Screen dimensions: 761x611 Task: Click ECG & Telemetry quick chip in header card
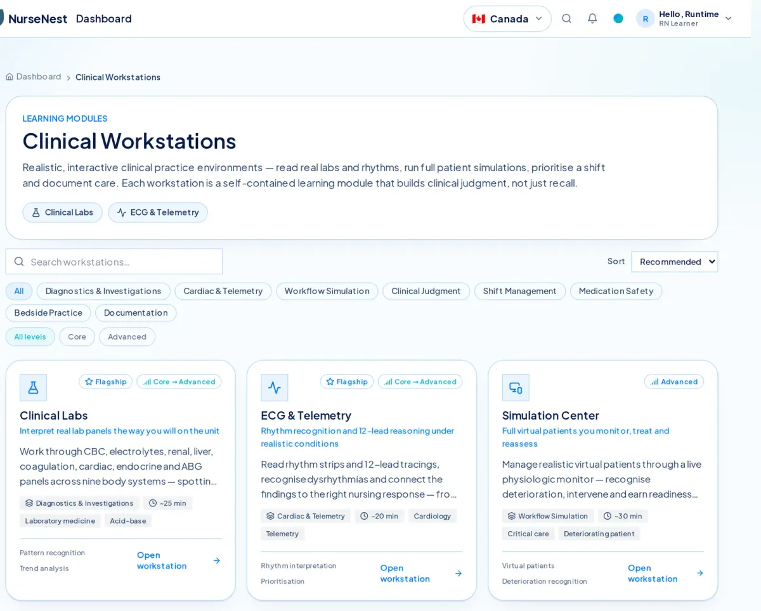coord(158,212)
